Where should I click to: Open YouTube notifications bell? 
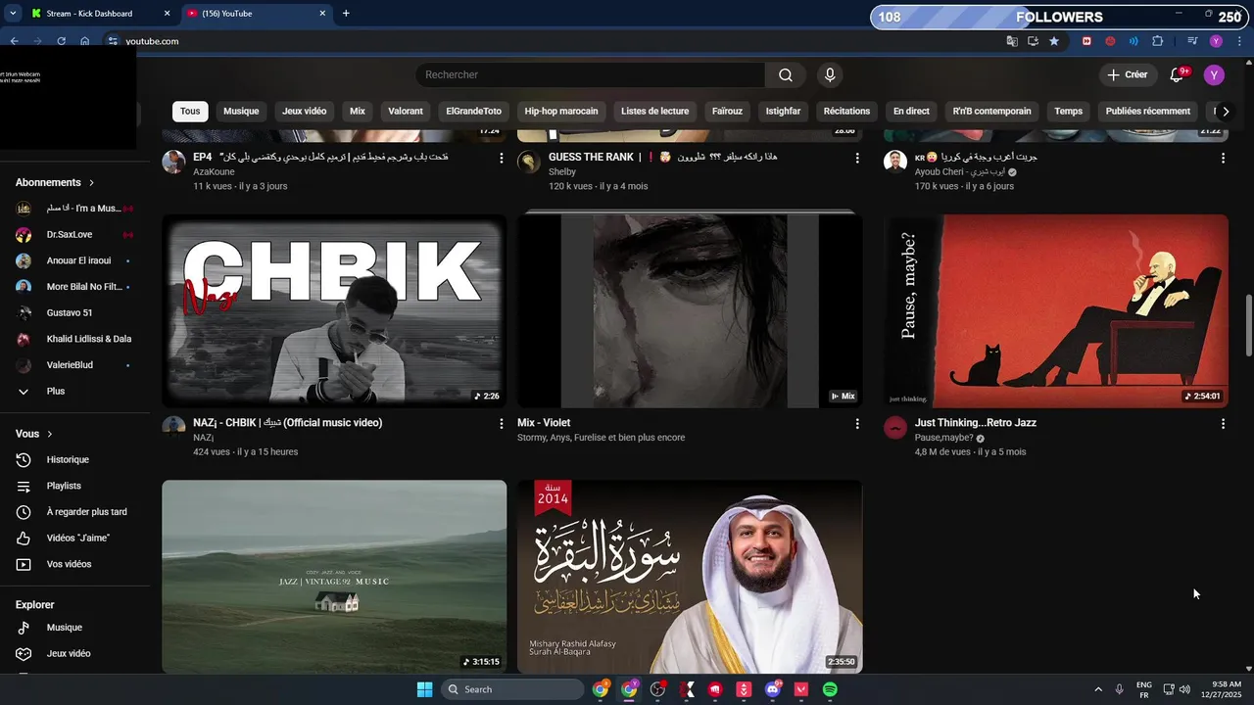1178,75
